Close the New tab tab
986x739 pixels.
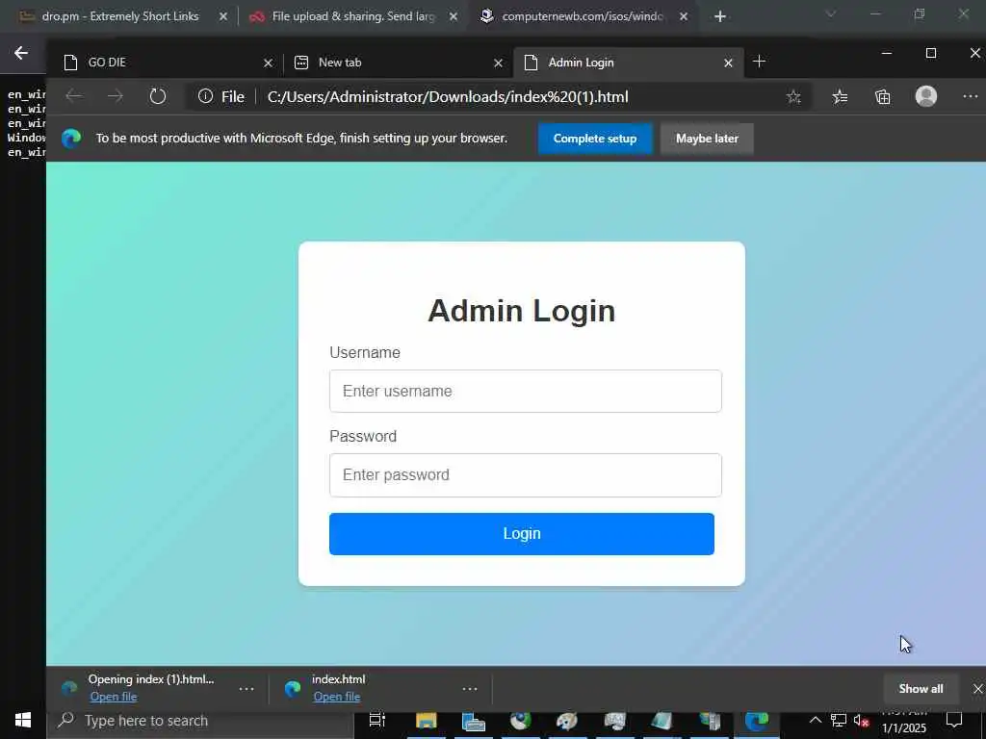pyautogui.click(x=498, y=63)
